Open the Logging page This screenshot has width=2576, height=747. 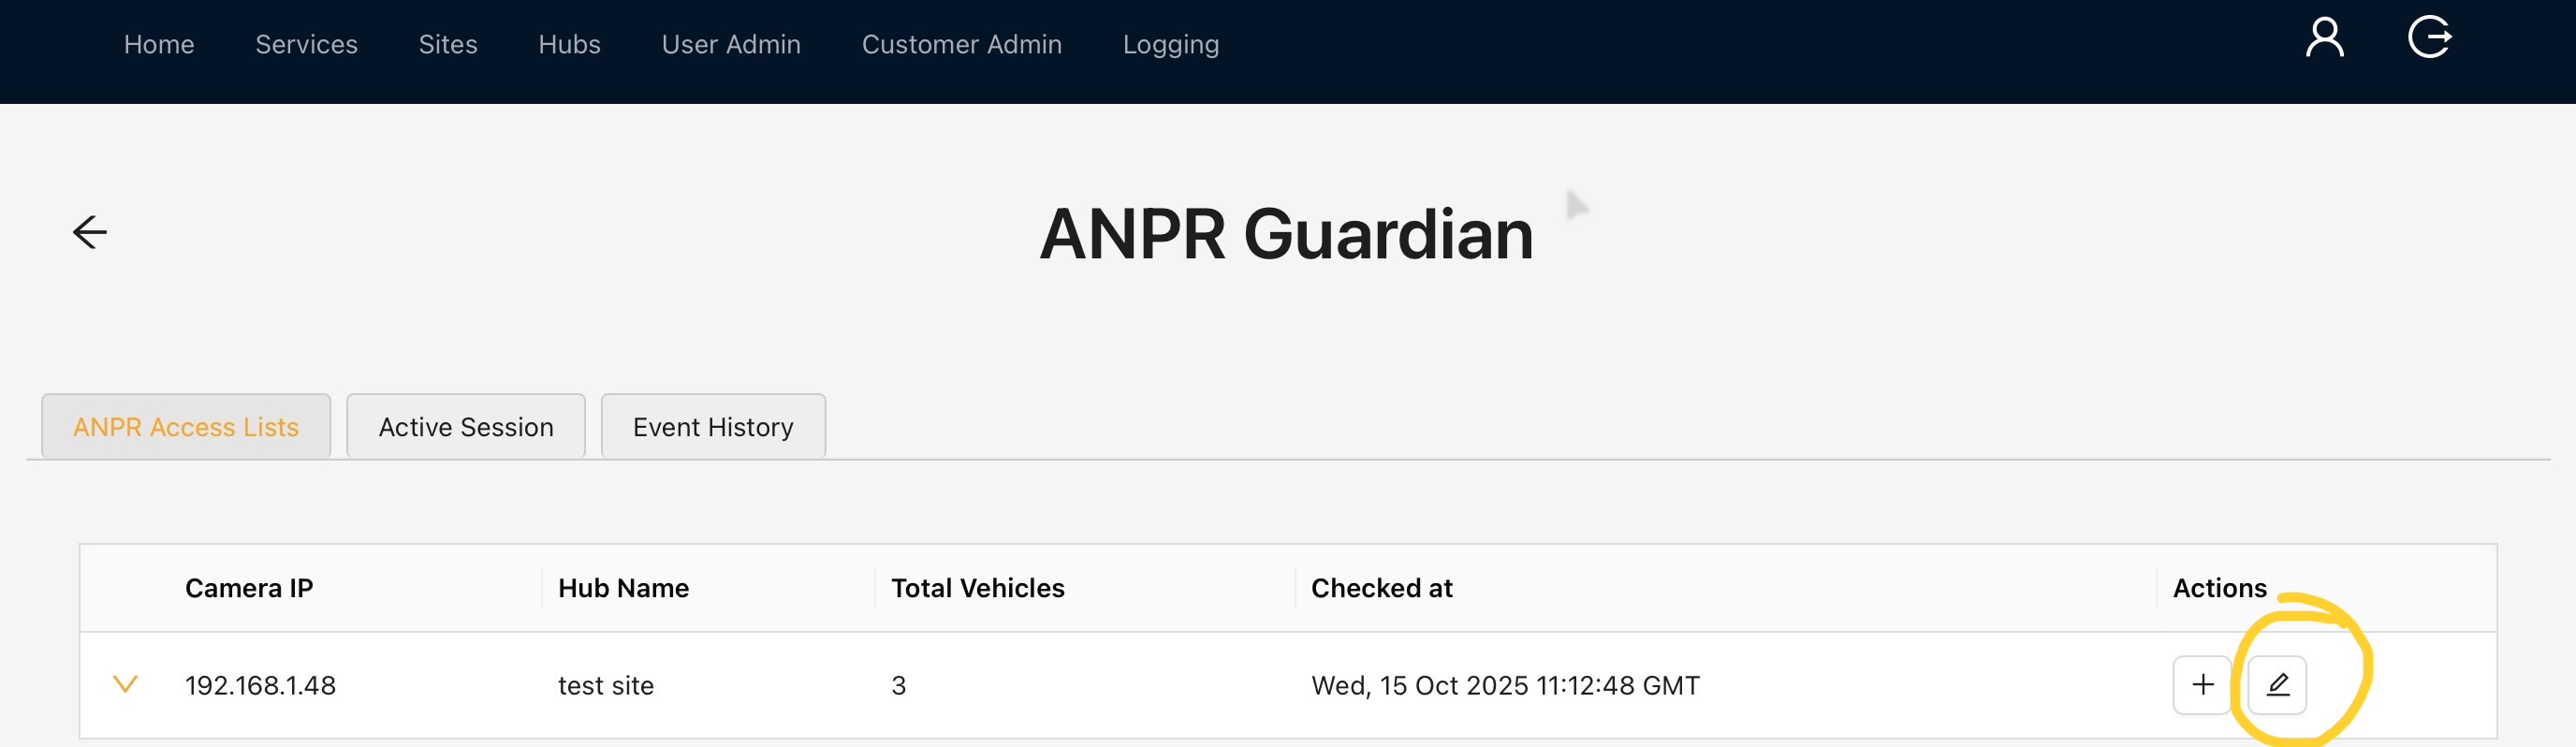click(x=1170, y=45)
